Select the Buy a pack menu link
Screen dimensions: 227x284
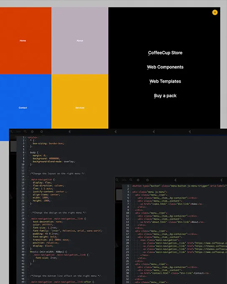[x=165, y=96]
